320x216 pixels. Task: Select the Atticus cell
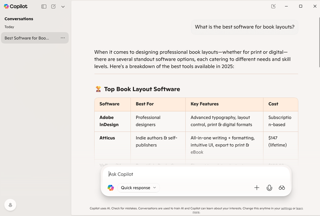[x=112, y=145]
